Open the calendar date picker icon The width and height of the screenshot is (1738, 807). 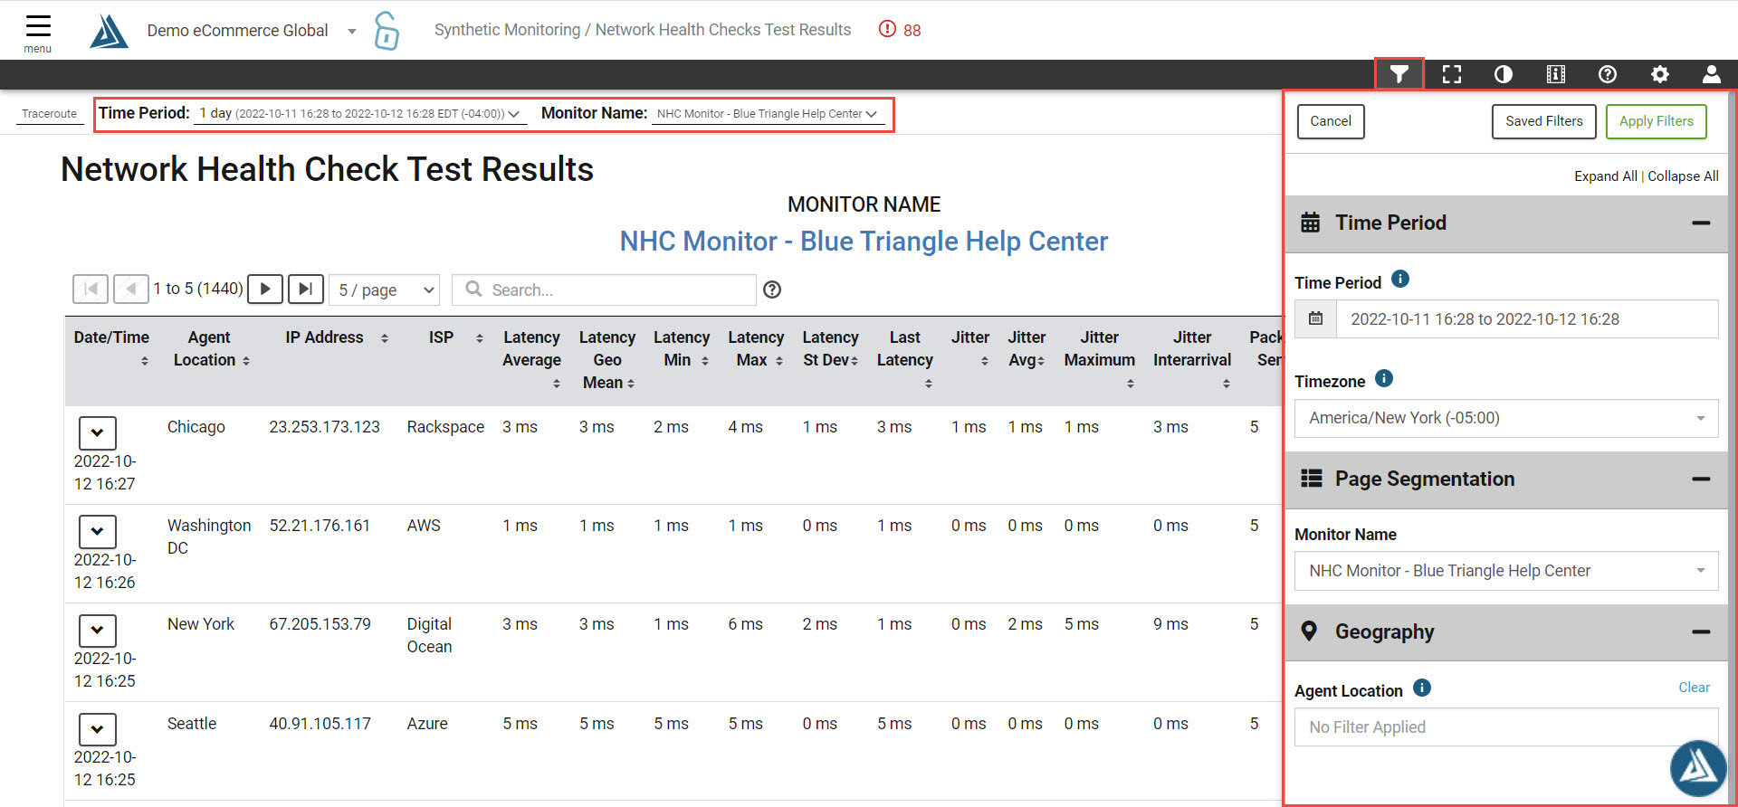click(1316, 318)
